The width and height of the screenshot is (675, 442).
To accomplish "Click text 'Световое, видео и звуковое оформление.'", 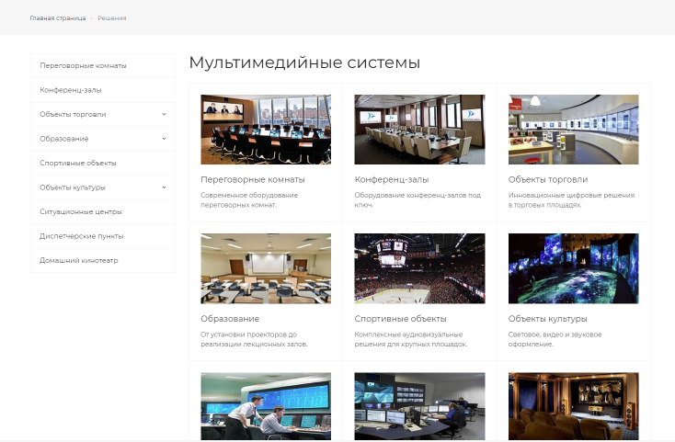I will (555, 339).
